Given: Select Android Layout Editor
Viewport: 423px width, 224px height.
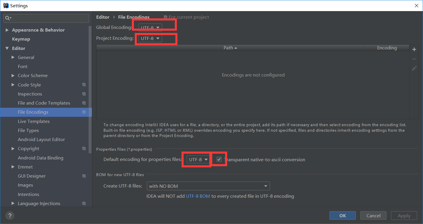Looking at the screenshot, I should (41, 139).
